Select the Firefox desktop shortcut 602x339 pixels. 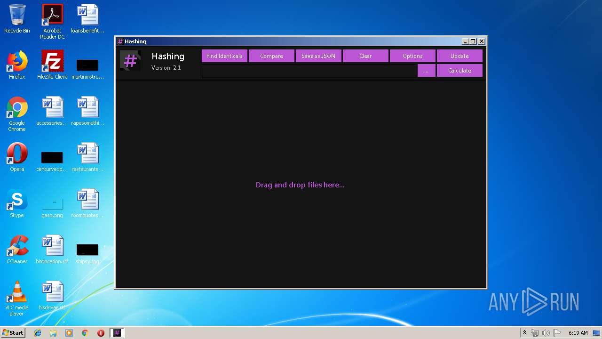17,65
